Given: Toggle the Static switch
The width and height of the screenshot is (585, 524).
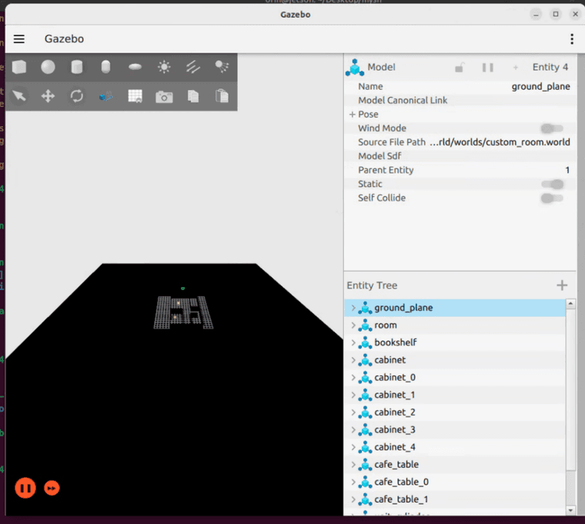Looking at the screenshot, I should [x=552, y=184].
